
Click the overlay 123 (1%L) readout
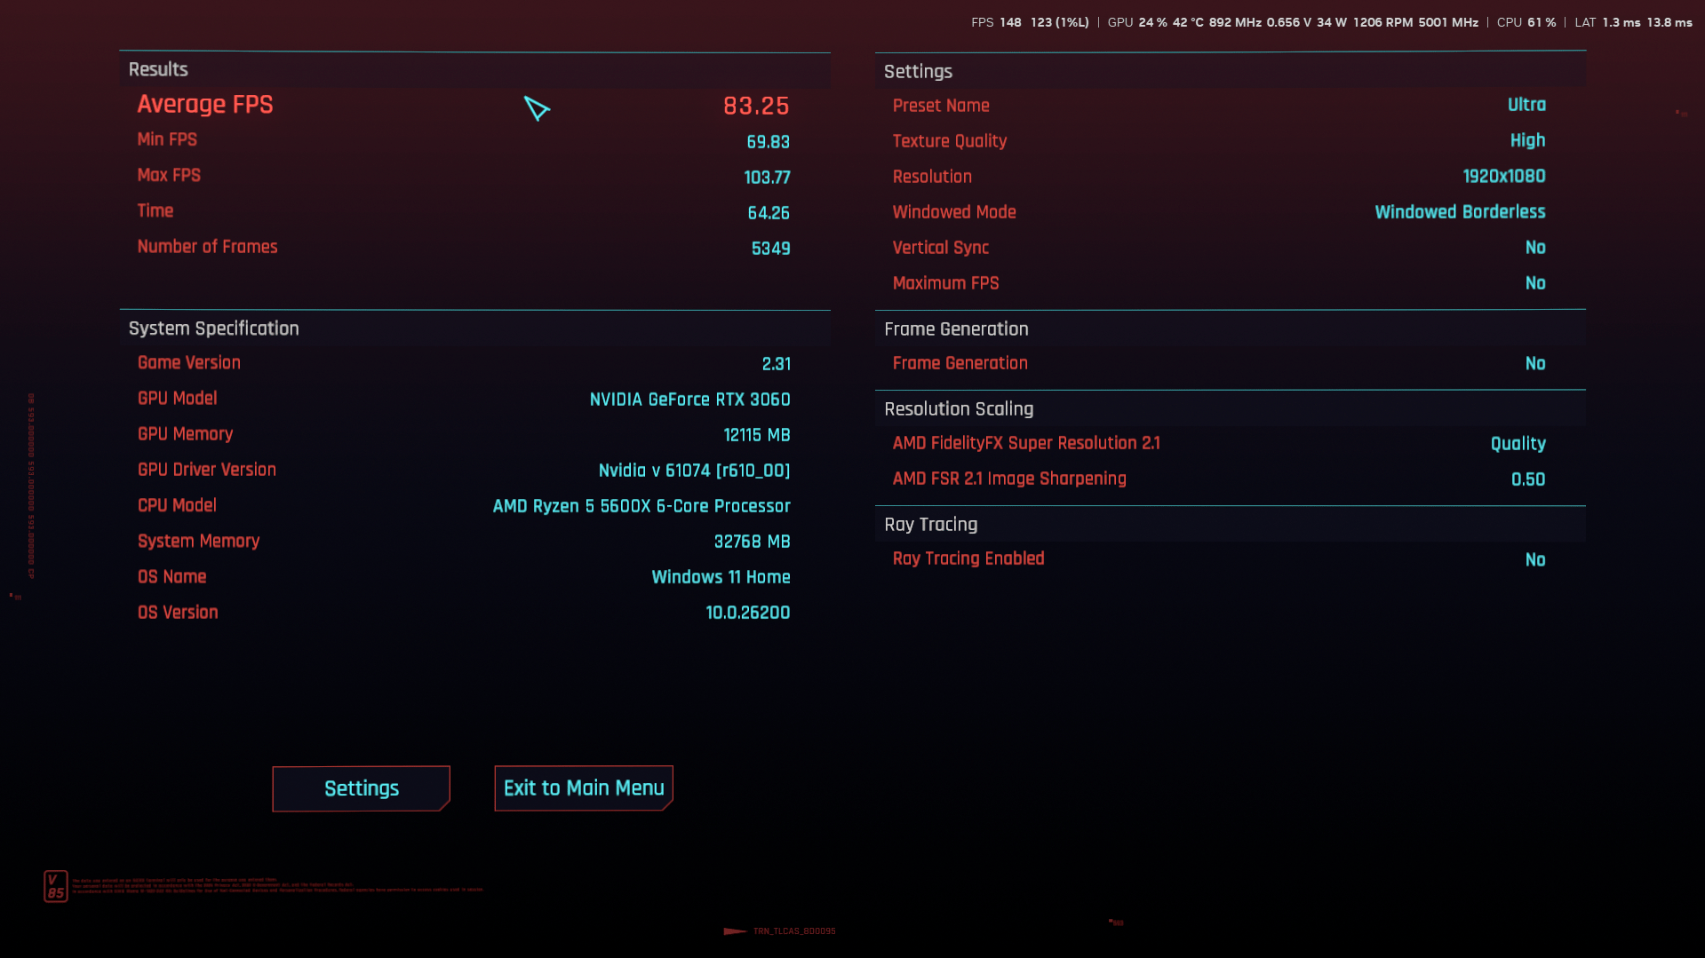pos(1059,22)
